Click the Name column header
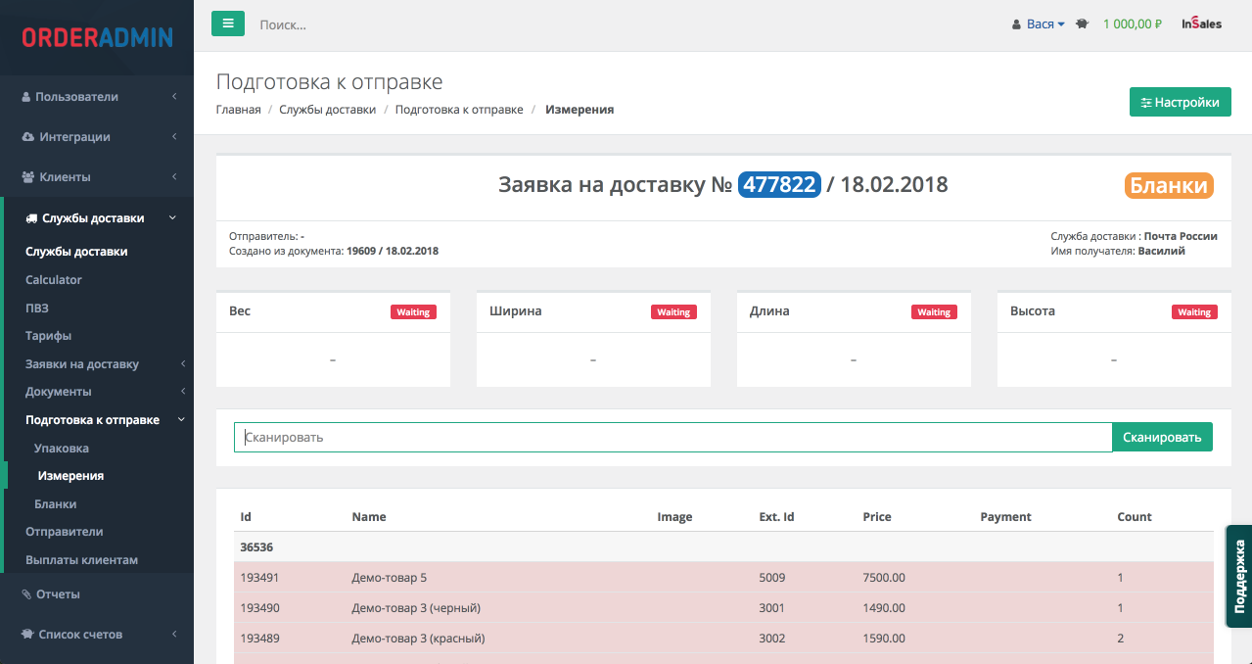This screenshot has height=664, width=1252. 369,517
